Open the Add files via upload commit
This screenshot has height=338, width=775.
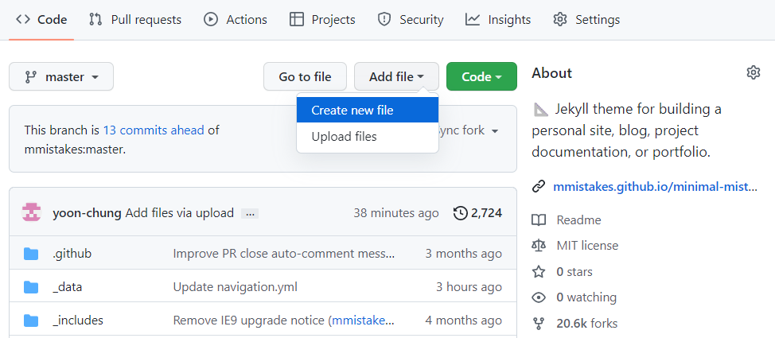[179, 213]
